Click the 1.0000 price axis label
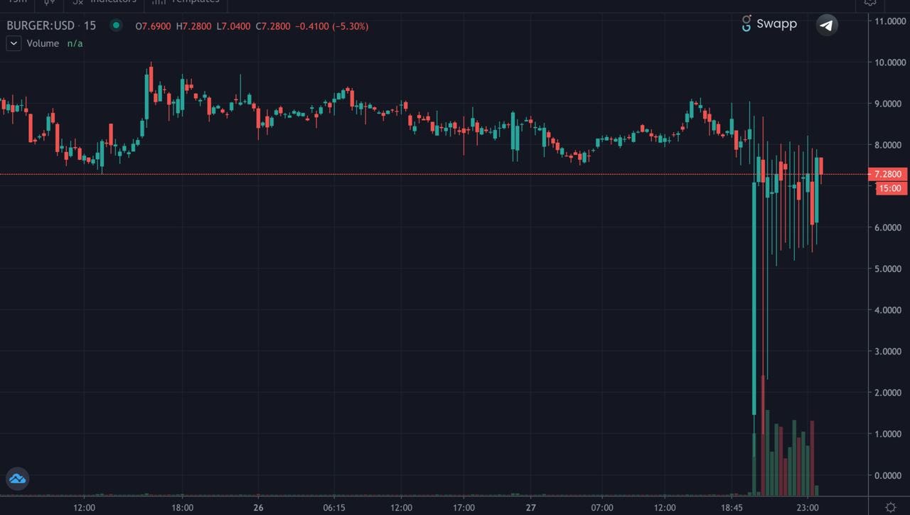The width and height of the screenshot is (910, 515). pos(888,433)
